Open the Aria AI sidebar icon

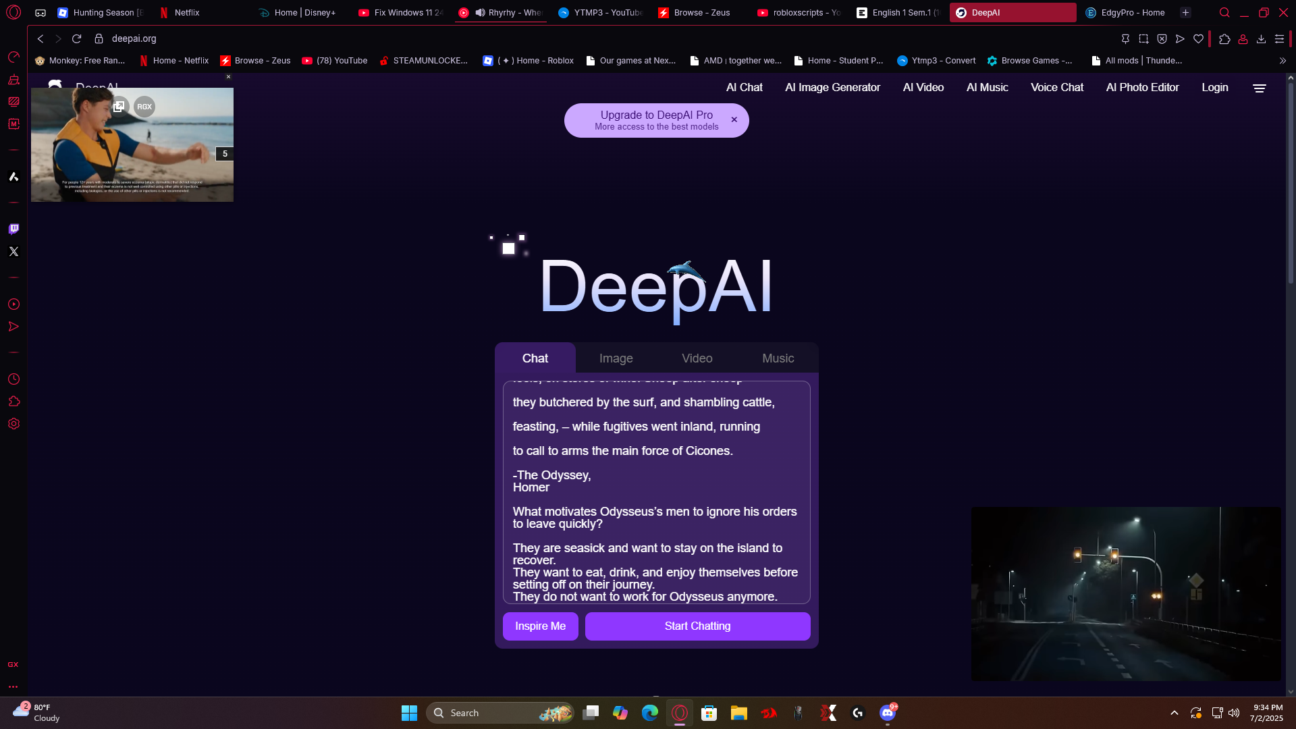13,177
